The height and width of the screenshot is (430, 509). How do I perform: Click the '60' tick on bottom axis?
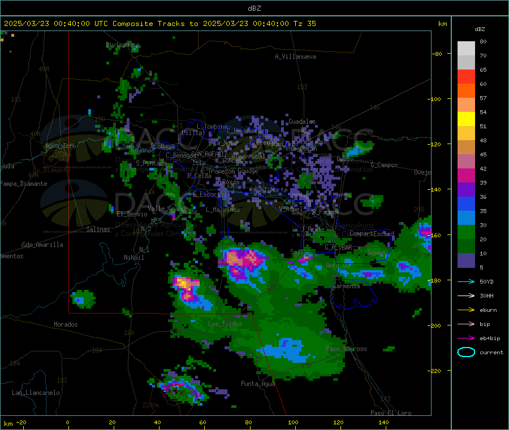[x=202, y=422]
